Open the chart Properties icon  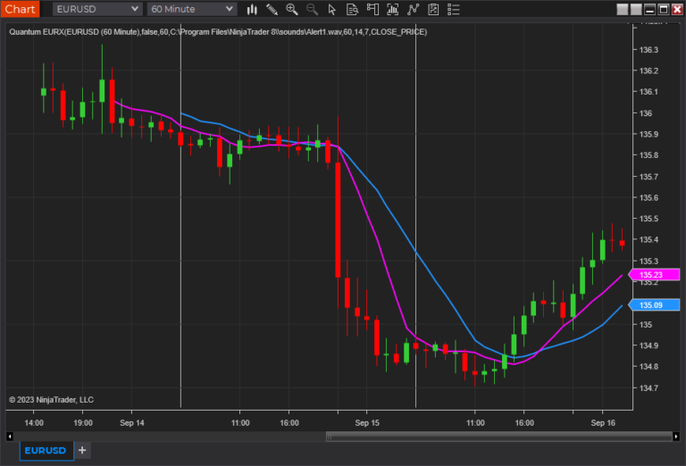point(431,9)
